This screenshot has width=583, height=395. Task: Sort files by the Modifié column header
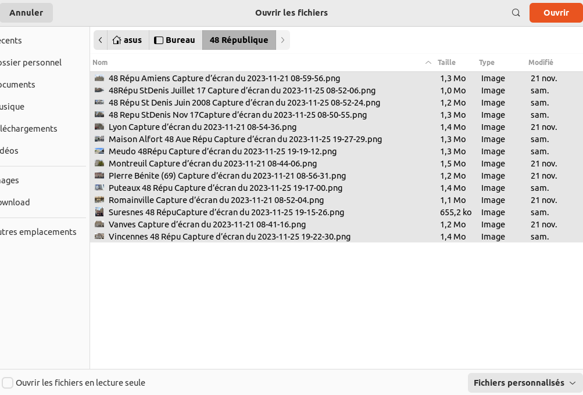541,63
